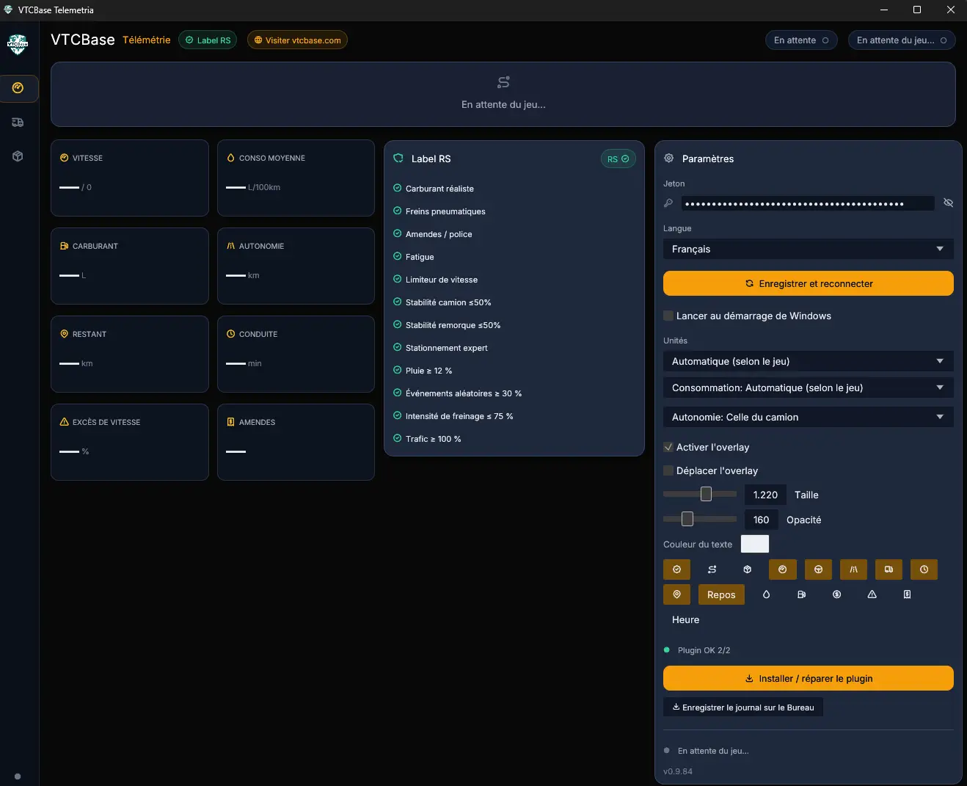Toggle the cargo cube overlay icon in Paramètres
967x786 pixels.
click(747, 570)
